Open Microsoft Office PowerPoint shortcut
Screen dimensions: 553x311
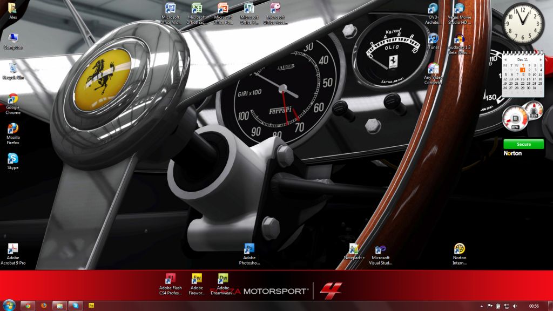click(223, 13)
